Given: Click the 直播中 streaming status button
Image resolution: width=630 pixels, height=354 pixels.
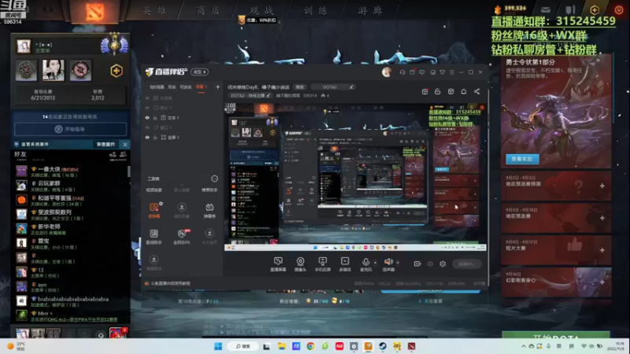Looking at the screenshot, I should 466,264.
